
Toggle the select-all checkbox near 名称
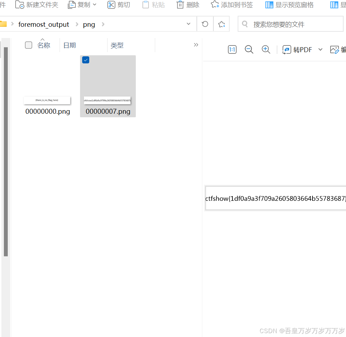[x=29, y=45]
